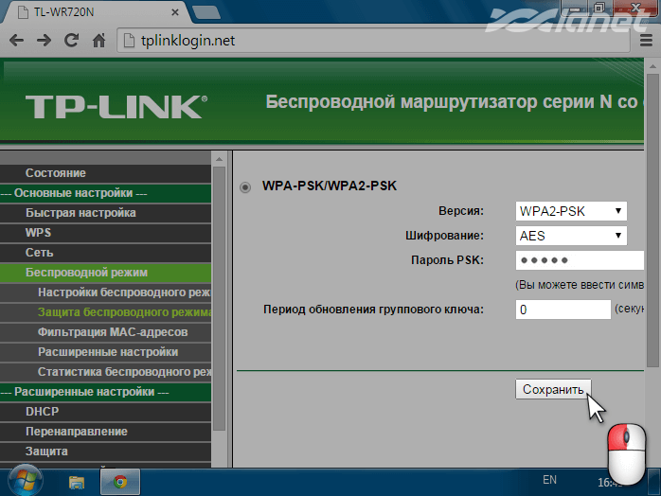The image size is (661, 496).
Task: Open wireless Расширенные настройки submenu item
Action: click(x=105, y=352)
